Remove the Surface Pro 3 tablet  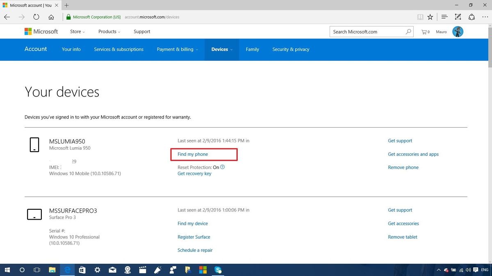pos(402,237)
